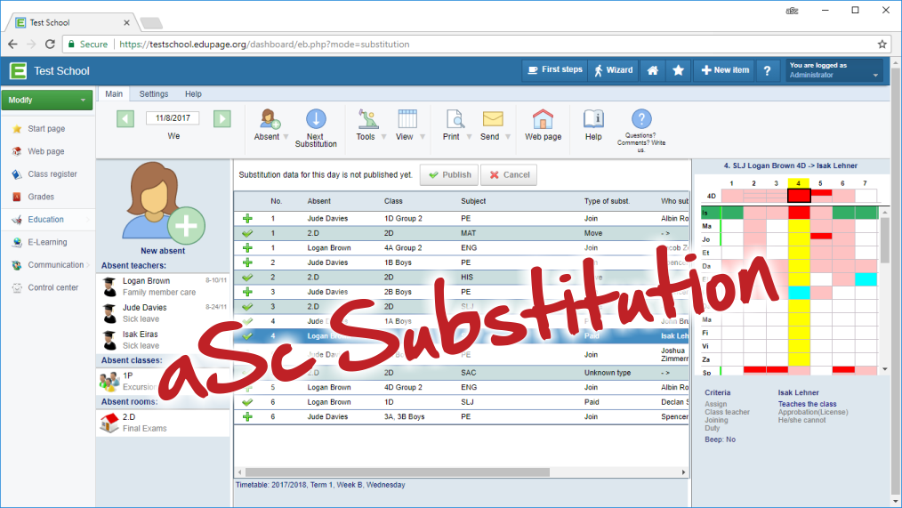
Task: Open Start page in sidebar
Action: click(x=48, y=129)
